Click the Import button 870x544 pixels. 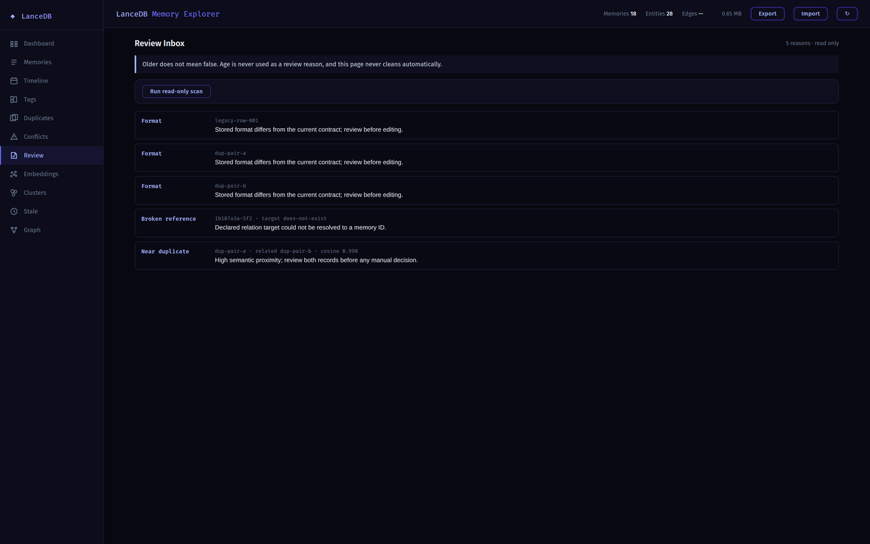pyautogui.click(x=810, y=14)
